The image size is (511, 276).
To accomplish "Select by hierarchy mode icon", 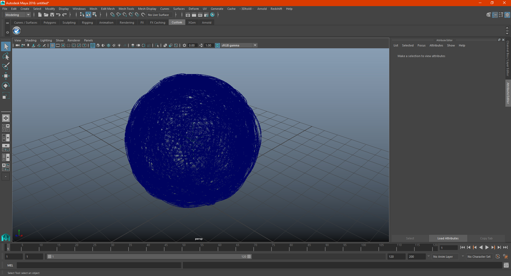I will 82,15.
